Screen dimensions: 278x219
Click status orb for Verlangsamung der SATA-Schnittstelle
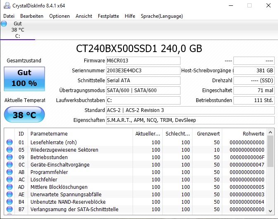pyautogui.click(x=10, y=209)
